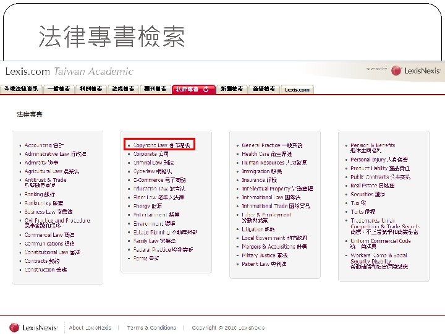Viewport: 445px width, 334px height.
Task: Select the Elder Law link
Action: click(158, 197)
